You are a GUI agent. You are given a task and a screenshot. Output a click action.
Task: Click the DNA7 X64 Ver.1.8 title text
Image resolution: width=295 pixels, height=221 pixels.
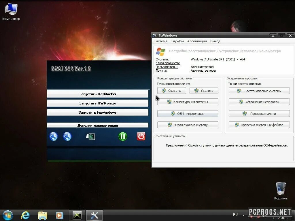[71, 69]
